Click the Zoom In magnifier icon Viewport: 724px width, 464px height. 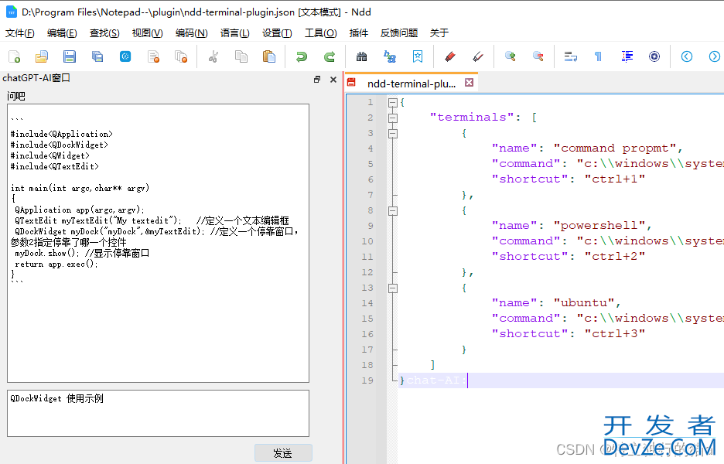(x=511, y=56)
